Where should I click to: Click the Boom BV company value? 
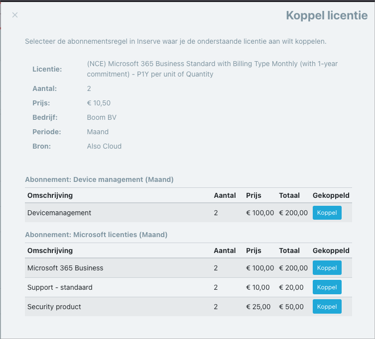point(102,117)
